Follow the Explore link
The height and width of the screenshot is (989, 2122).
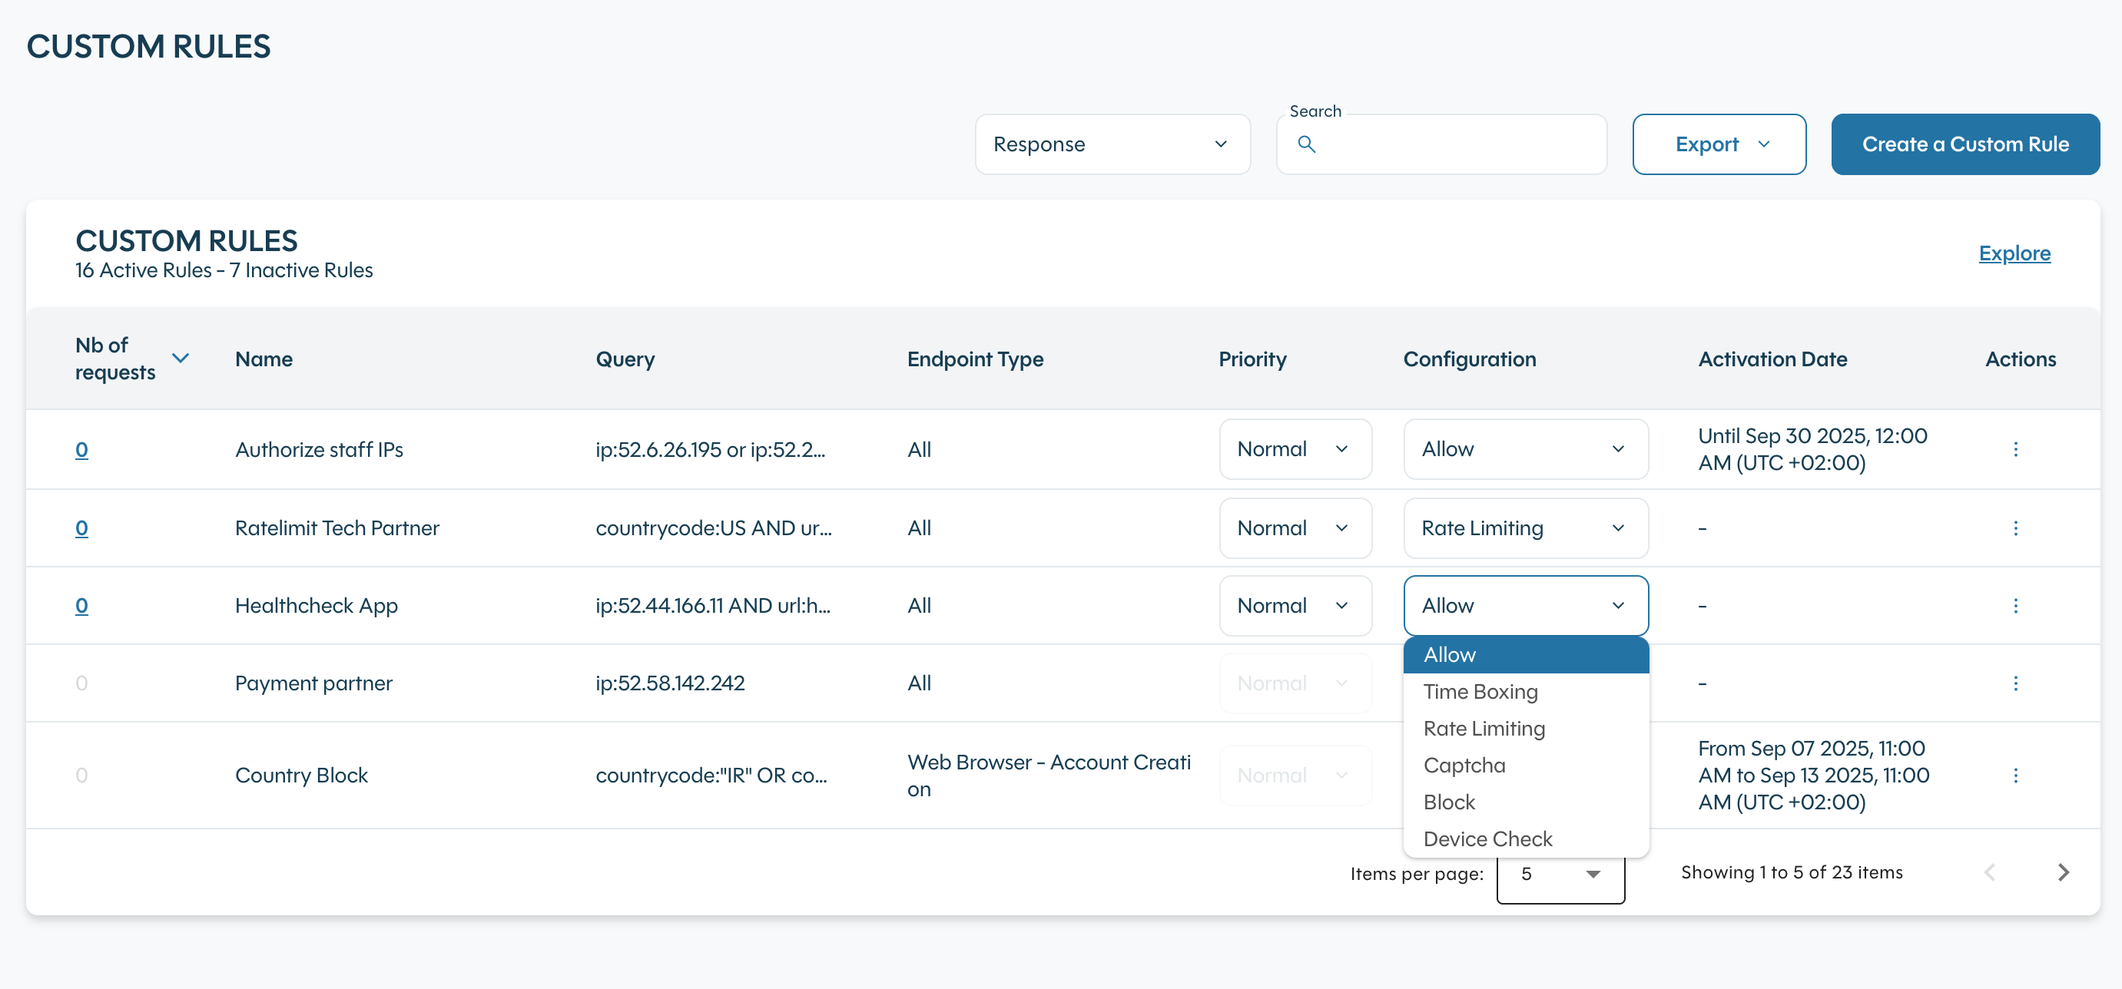2014,253
